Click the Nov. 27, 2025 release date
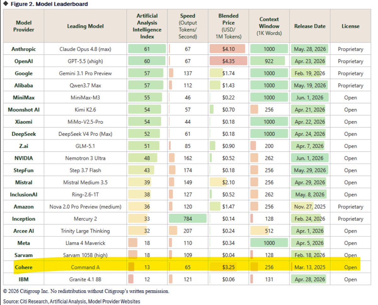The image size is (378, 305). 310,207
